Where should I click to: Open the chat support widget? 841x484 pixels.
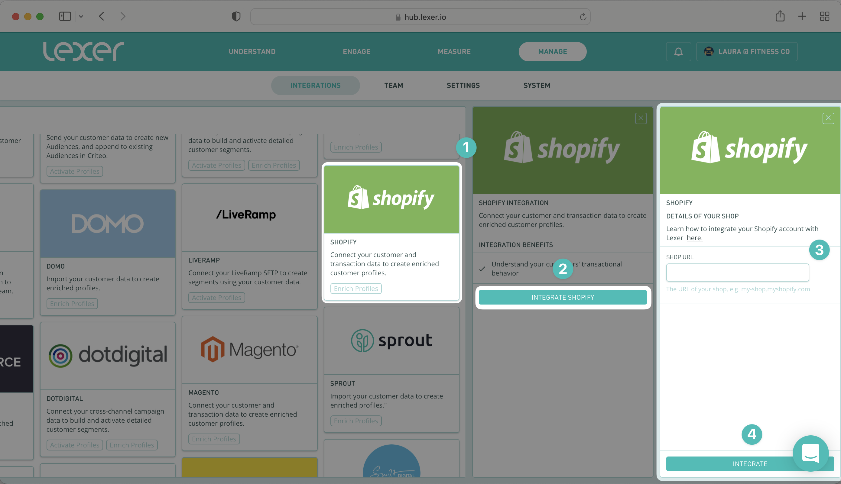pos(810,453)
